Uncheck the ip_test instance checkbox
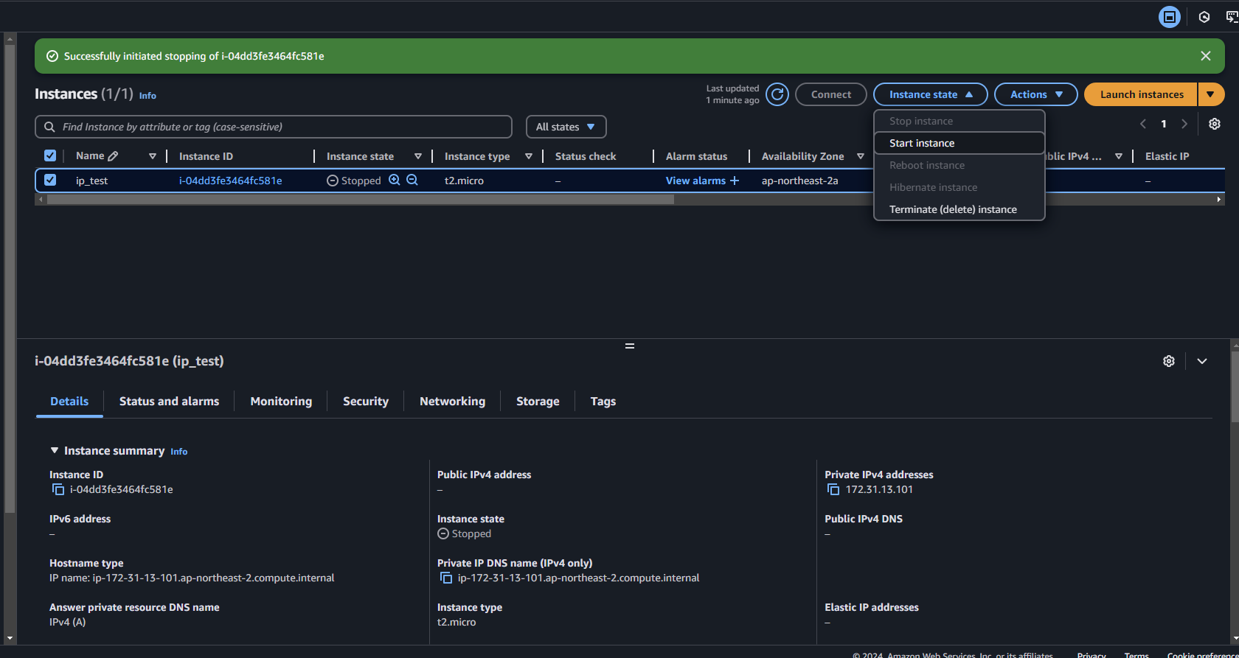Image resolution: width=1239 pixels, height=658 pixels. 50,180
